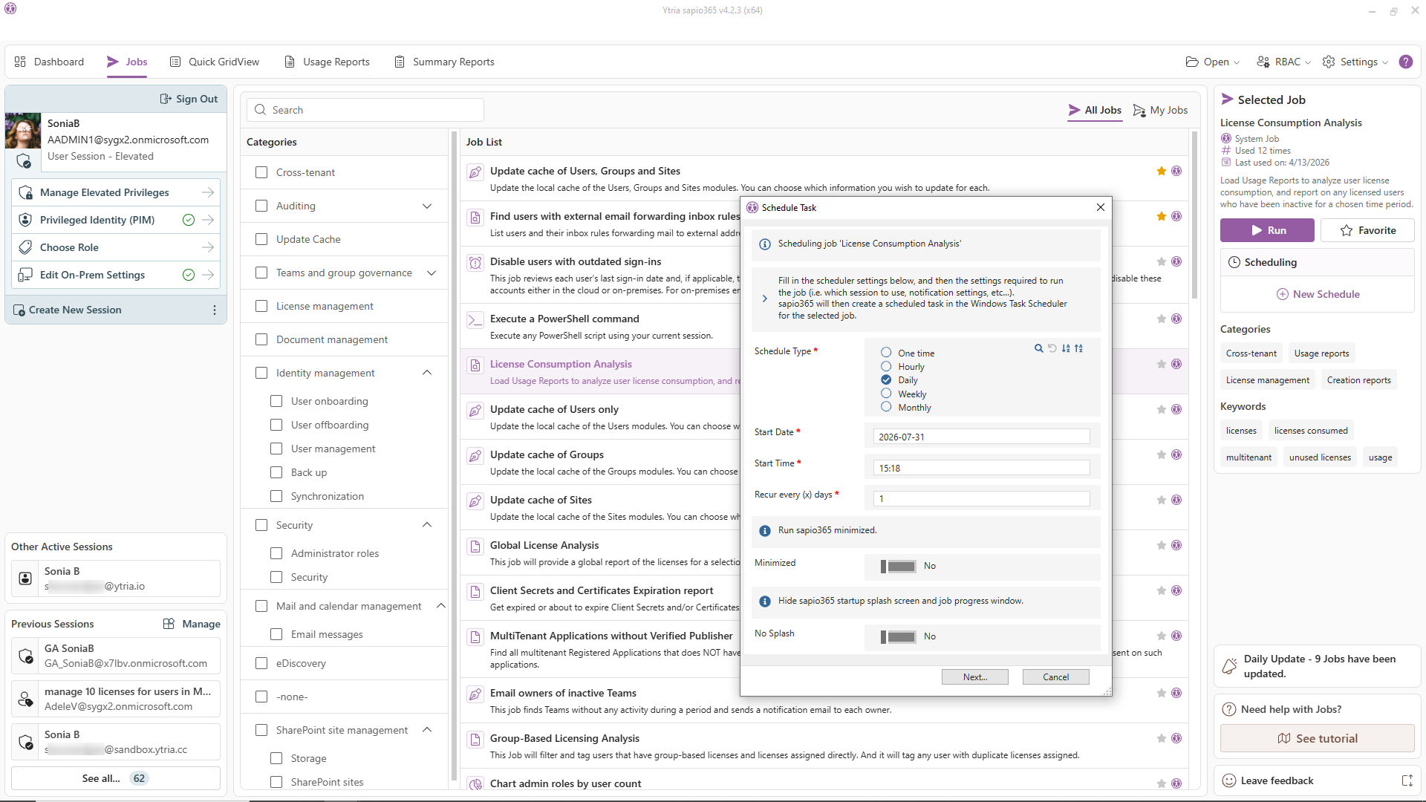The width and height of the screenshot is (1426, 802).
Task: Click the user avatar photo of SoniaB
Action: [23, 131]
